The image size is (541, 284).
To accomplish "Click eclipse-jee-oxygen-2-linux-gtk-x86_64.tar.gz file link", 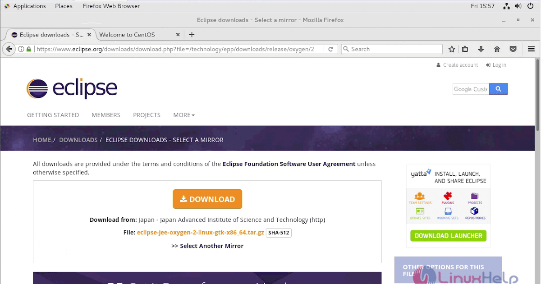I will [201, 233].
